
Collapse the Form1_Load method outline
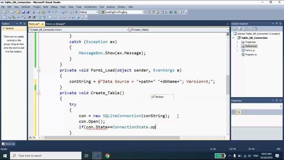click(x=39, y=70)
